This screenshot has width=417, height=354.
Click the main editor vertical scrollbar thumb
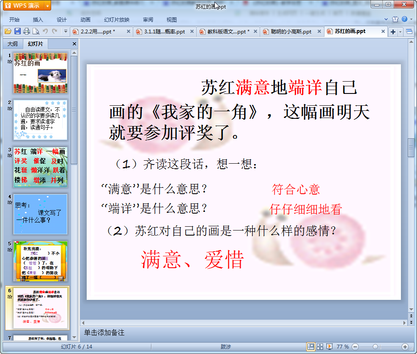point(411,148)
